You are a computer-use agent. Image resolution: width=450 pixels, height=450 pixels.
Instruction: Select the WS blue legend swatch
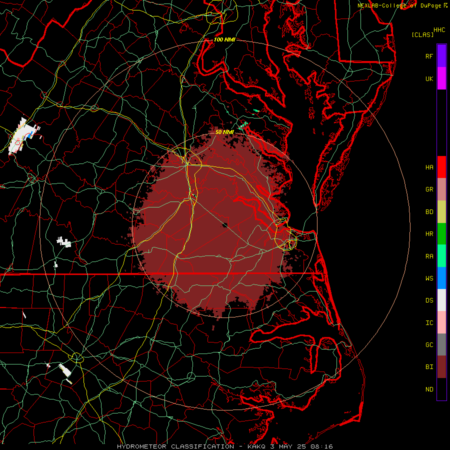click(x=441, y=278)
